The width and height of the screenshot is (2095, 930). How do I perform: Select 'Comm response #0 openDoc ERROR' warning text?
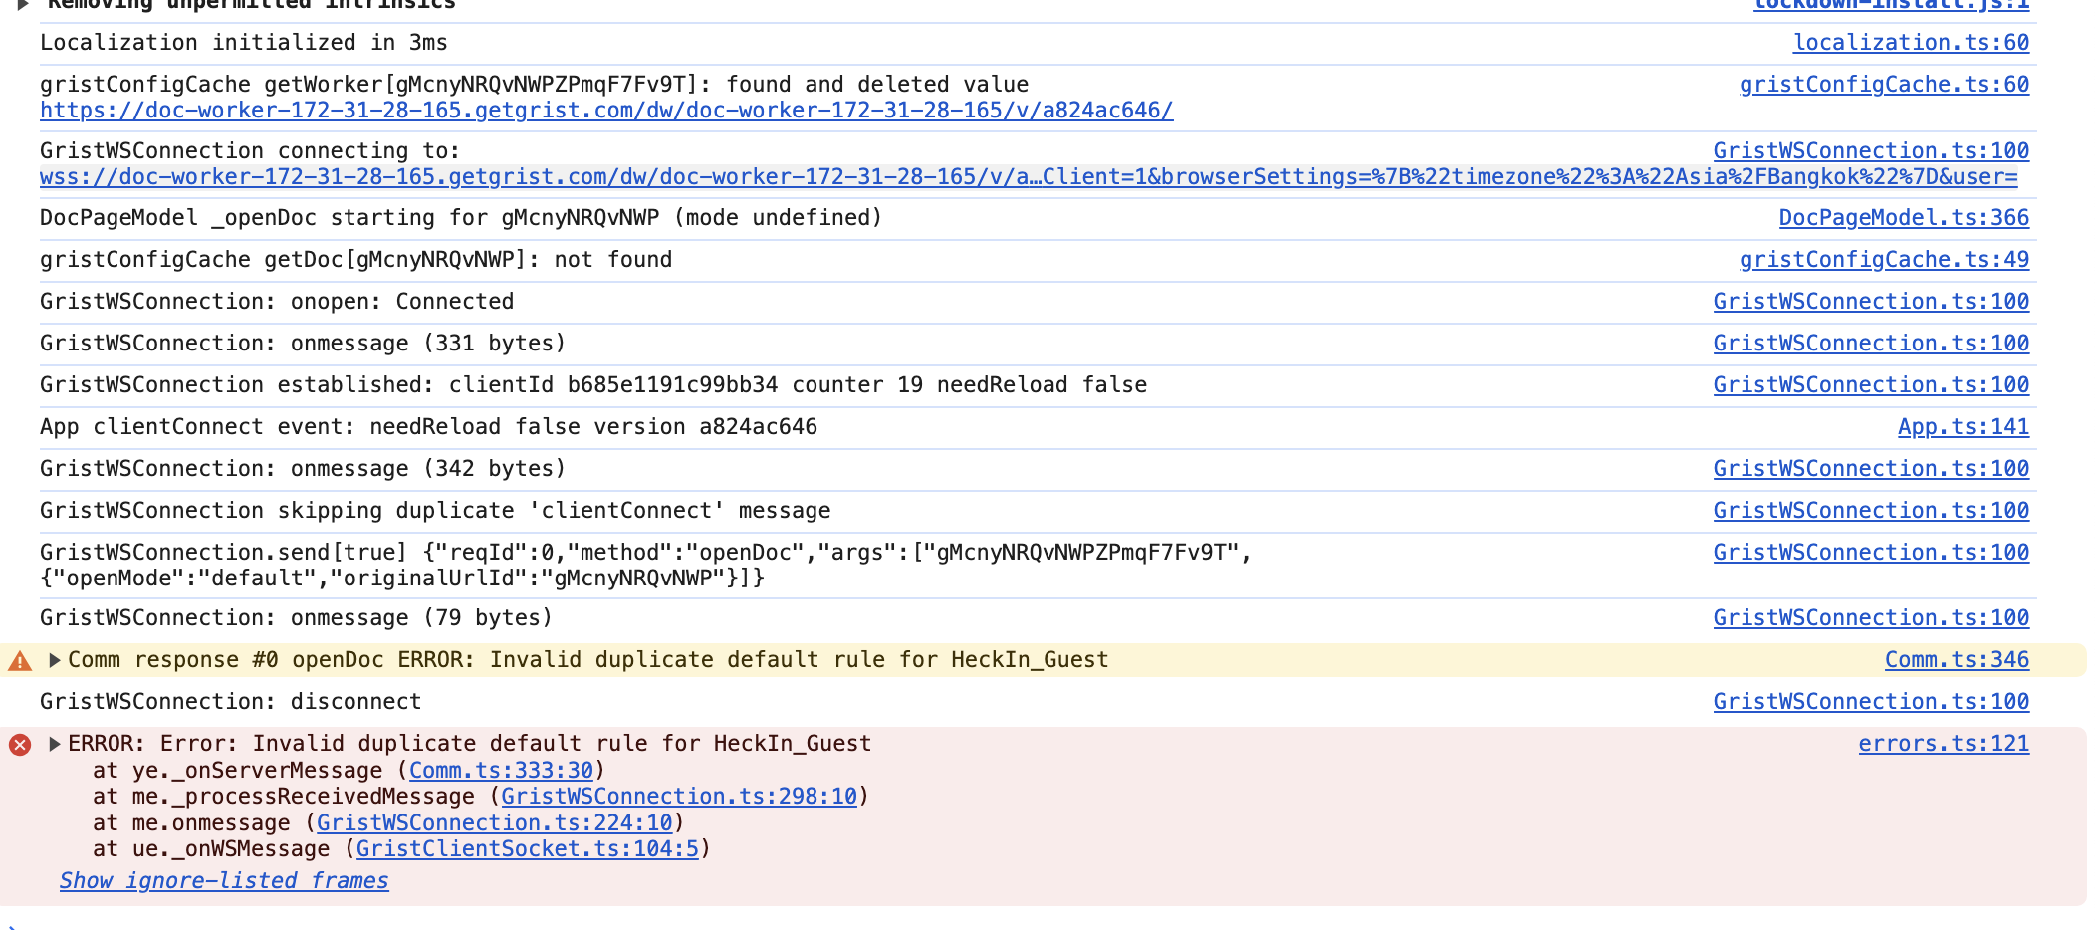(588, 660)
